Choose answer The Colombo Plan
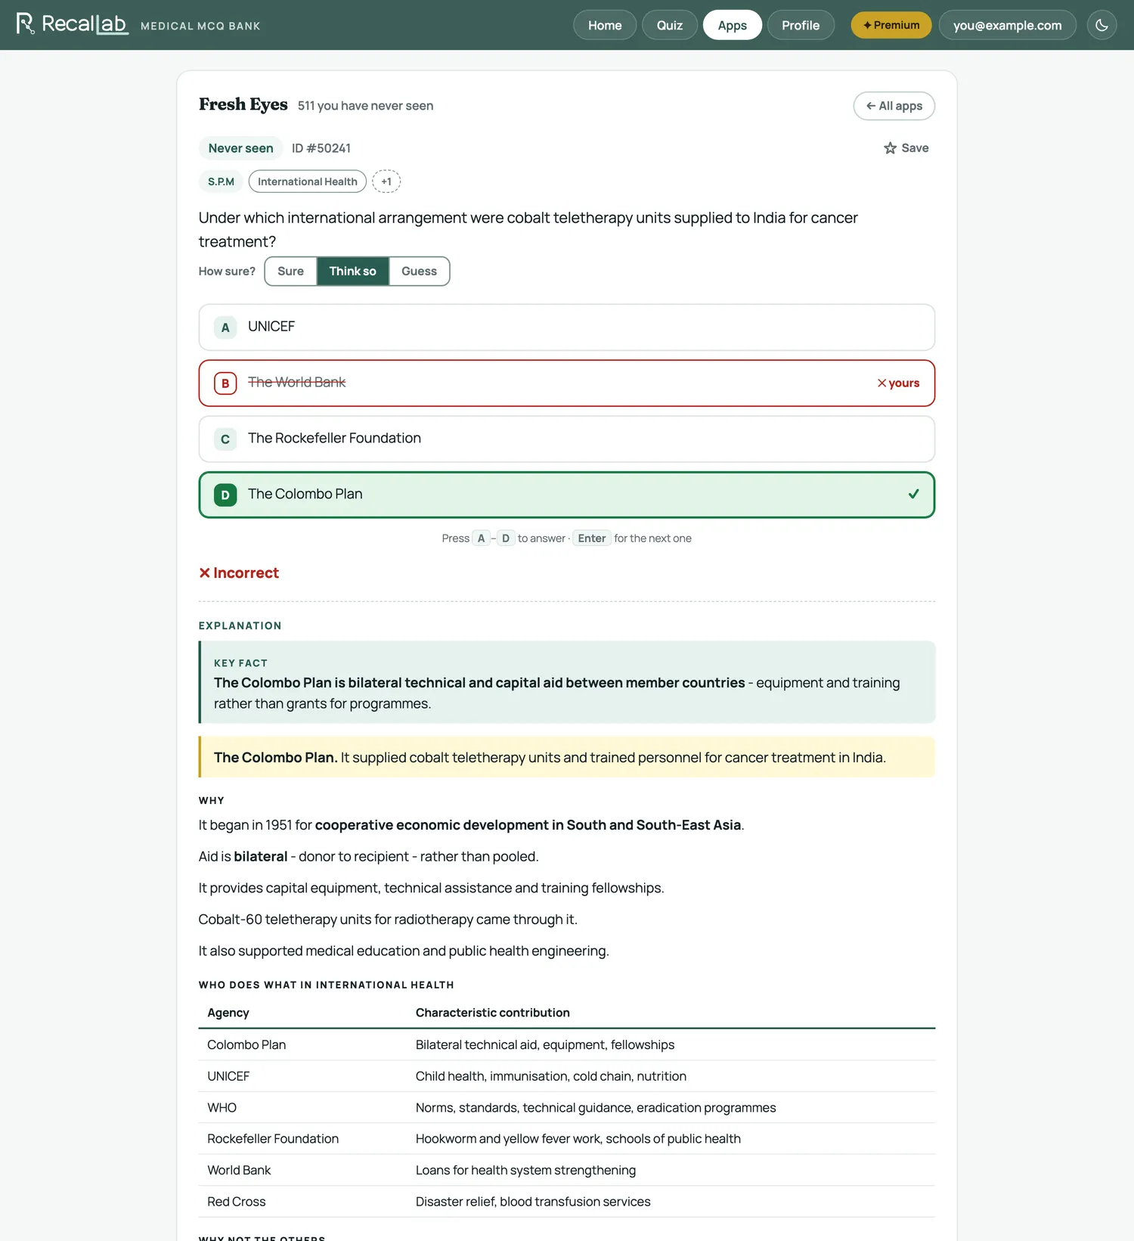Image resolution: width=1134 pixels, height=1241 pixels. [567, 495]
